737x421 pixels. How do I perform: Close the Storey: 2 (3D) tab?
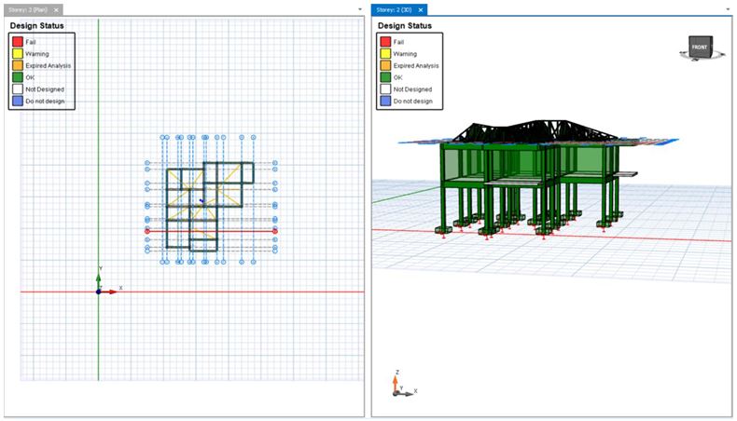point(421,10)
